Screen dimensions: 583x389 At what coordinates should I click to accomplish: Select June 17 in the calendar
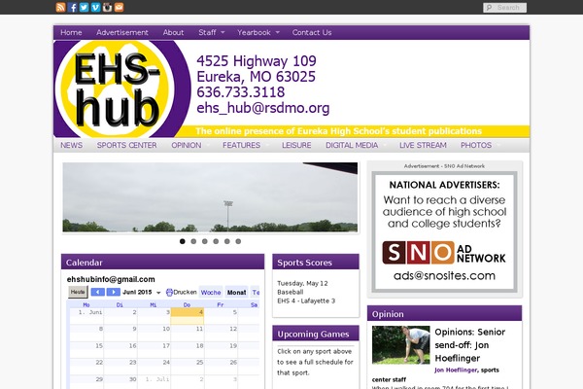pos(154,349)
